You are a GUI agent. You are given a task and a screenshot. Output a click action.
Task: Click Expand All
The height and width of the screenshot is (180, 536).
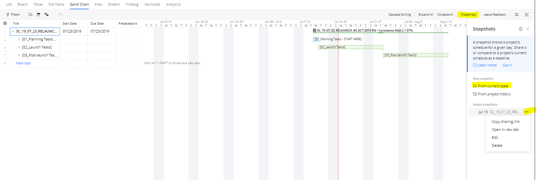[426, 15]
